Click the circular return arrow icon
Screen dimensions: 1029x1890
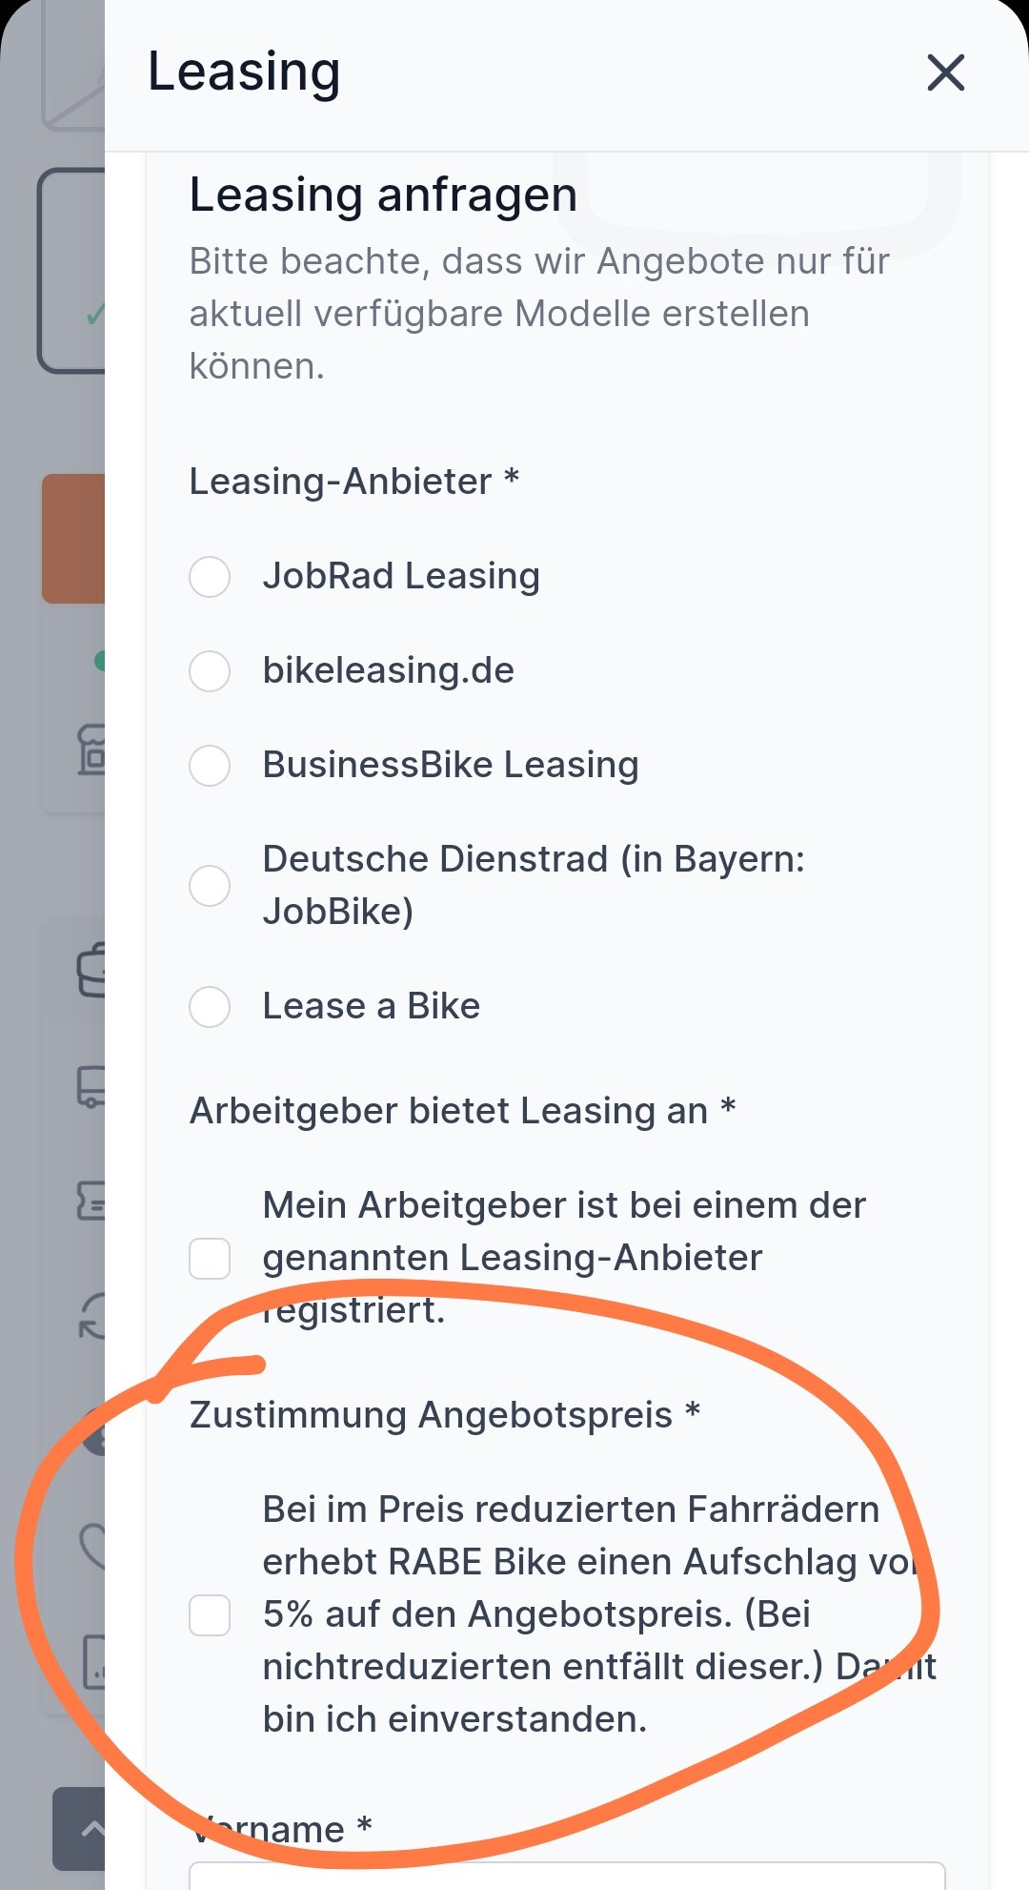(x=91, y=1316)
